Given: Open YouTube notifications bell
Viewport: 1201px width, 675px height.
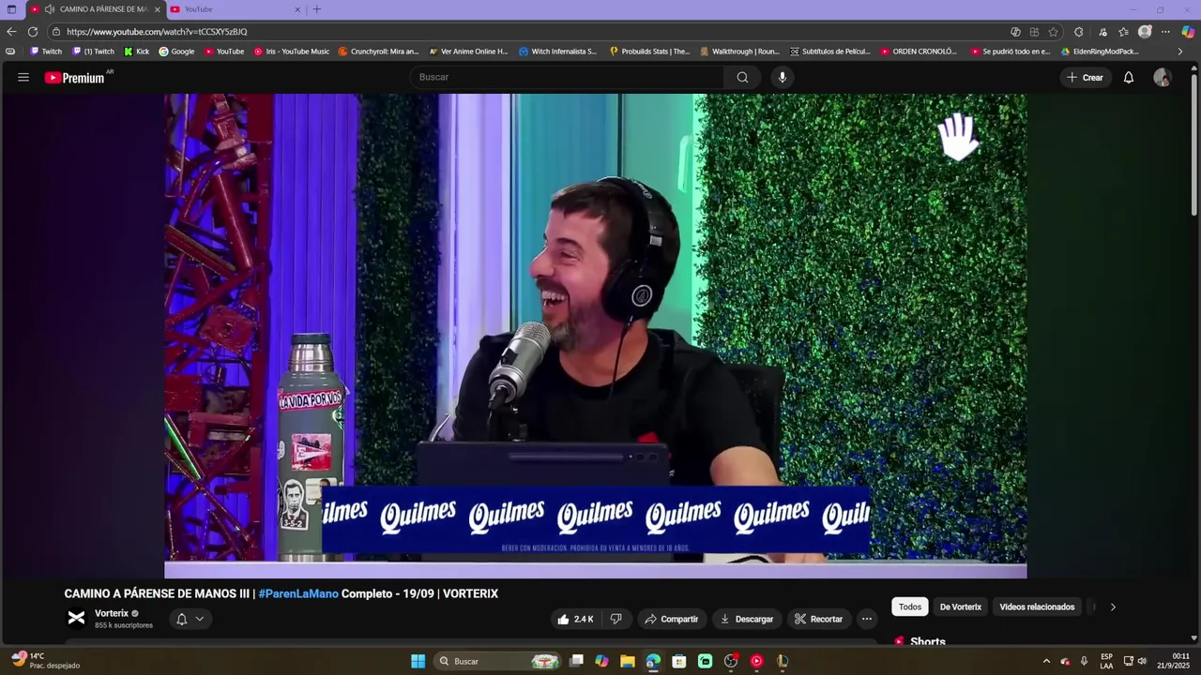Looking at the screenshot, I should tap(1129, 78).
